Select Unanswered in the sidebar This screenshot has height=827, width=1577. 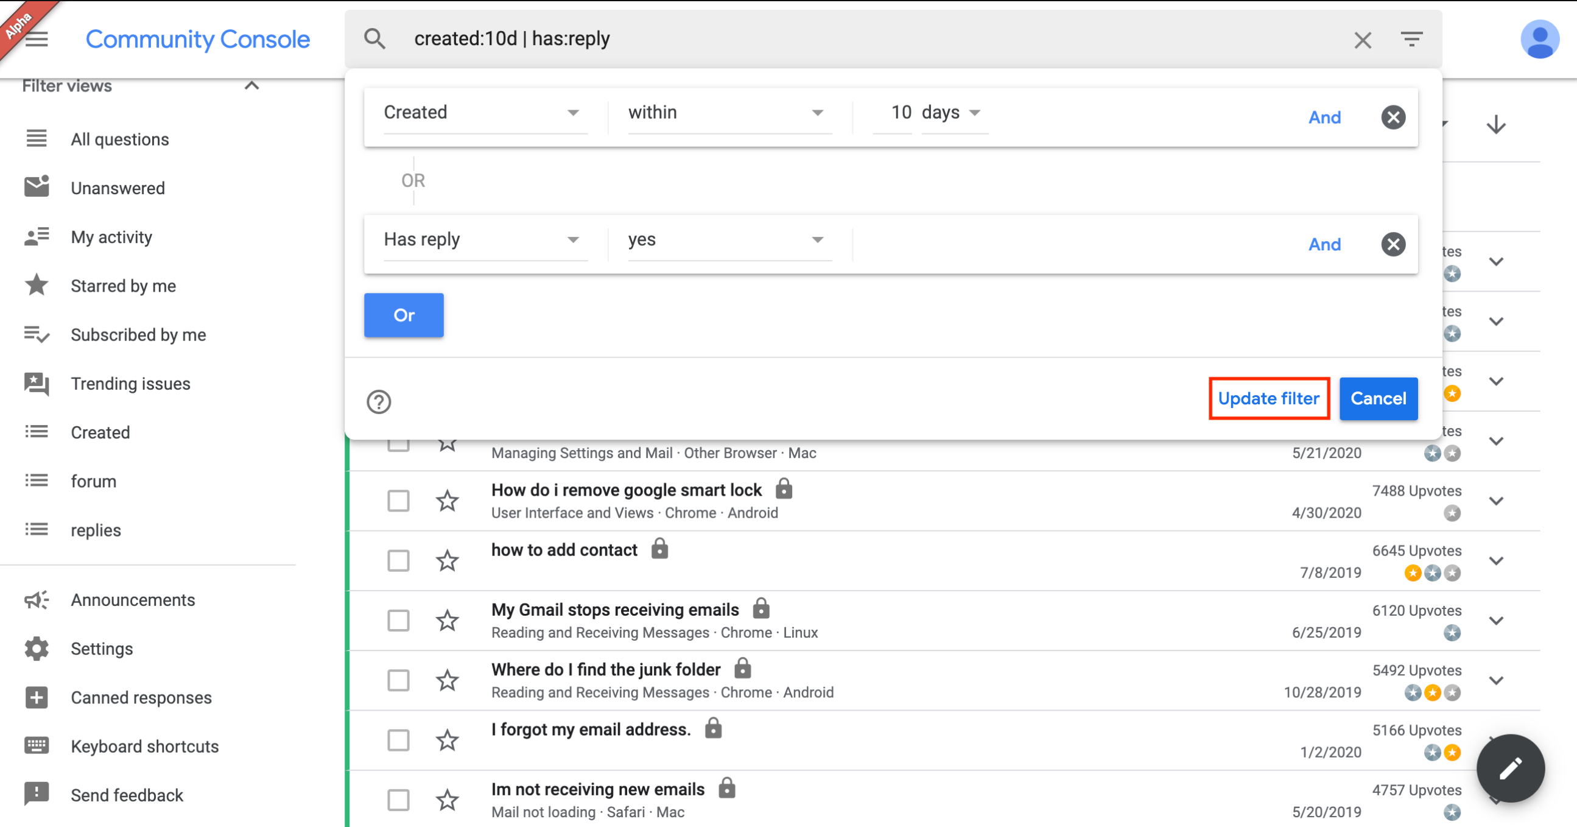click(x=118, y=188)
